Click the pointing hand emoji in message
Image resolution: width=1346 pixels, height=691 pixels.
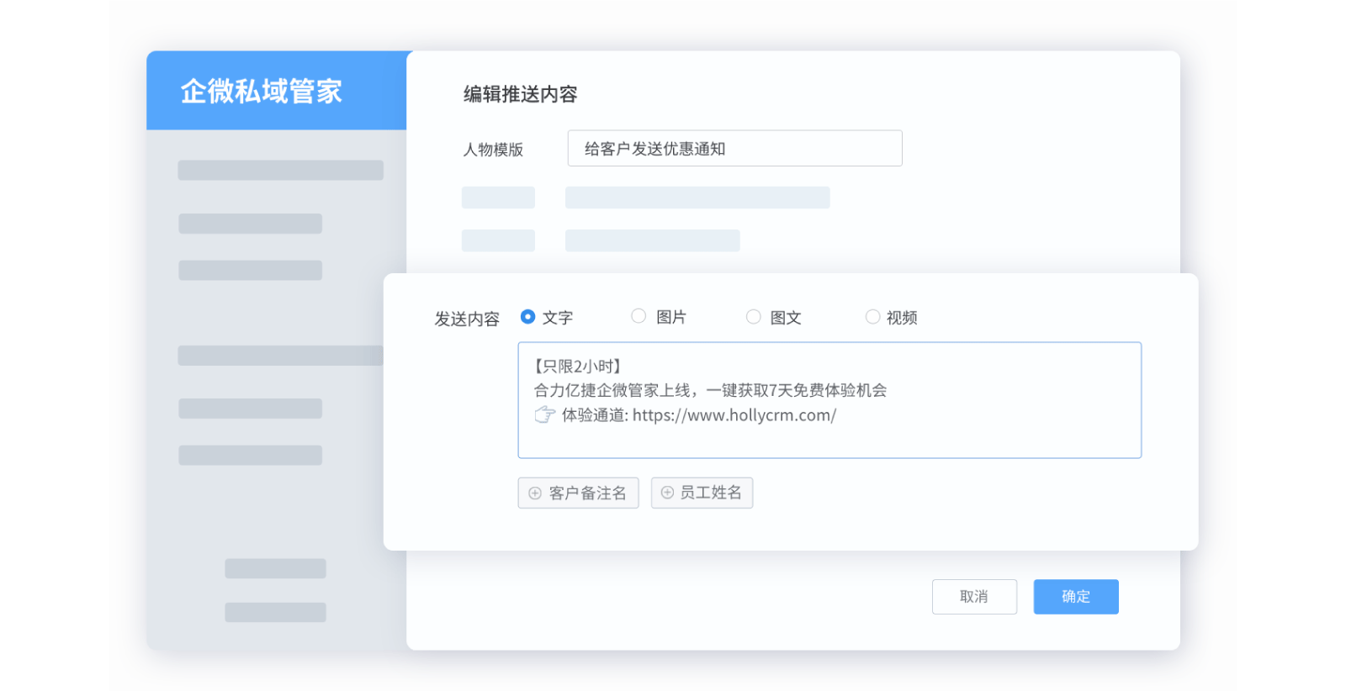click(545, 414)
